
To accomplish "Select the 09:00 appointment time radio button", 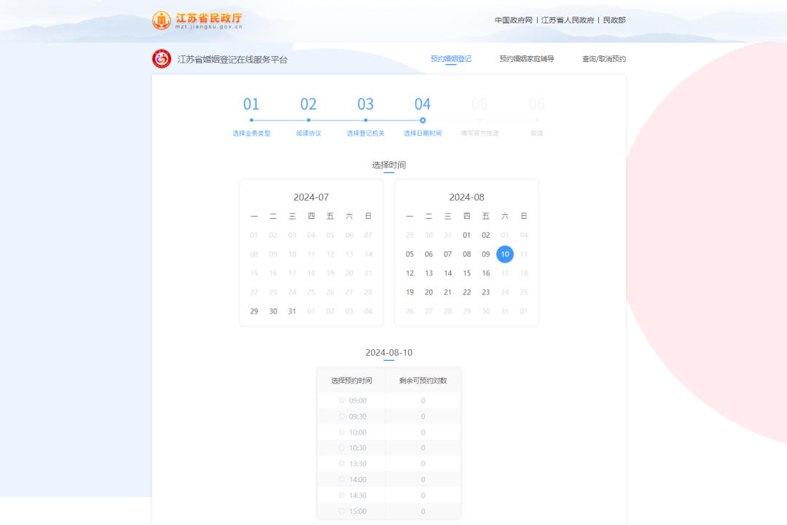I will [342, 400].
